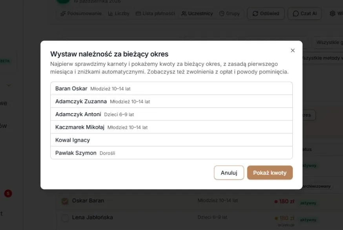343x230 pixels.
Task: Cancel with the Anuluj button
Action: point(229,173)
